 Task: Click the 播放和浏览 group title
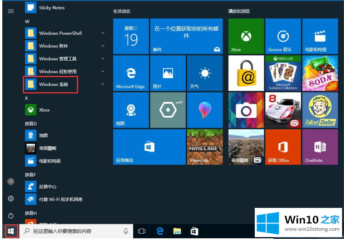[239, 11]
